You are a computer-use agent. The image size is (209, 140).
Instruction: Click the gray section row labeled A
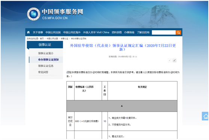(x=122, y=106)
